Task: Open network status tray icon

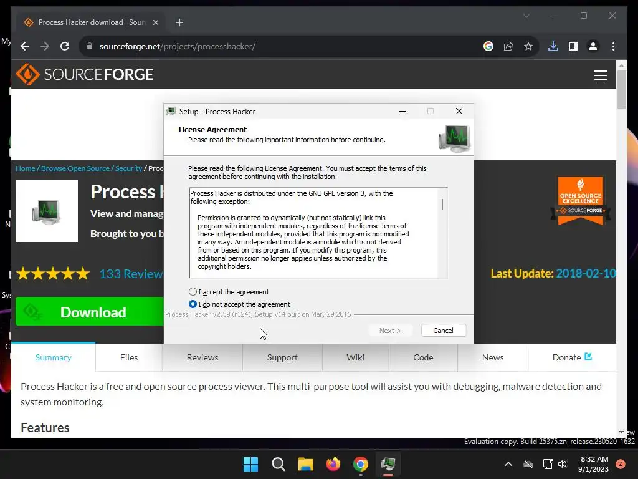Action: point(548,464)
